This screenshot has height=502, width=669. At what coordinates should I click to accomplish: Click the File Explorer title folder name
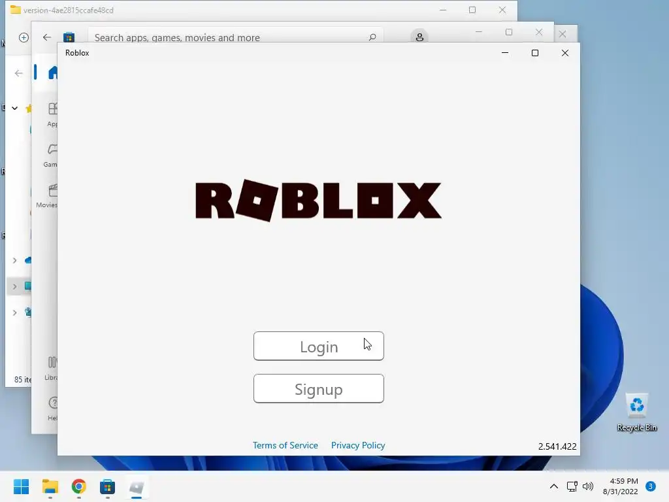click(68, 10)
